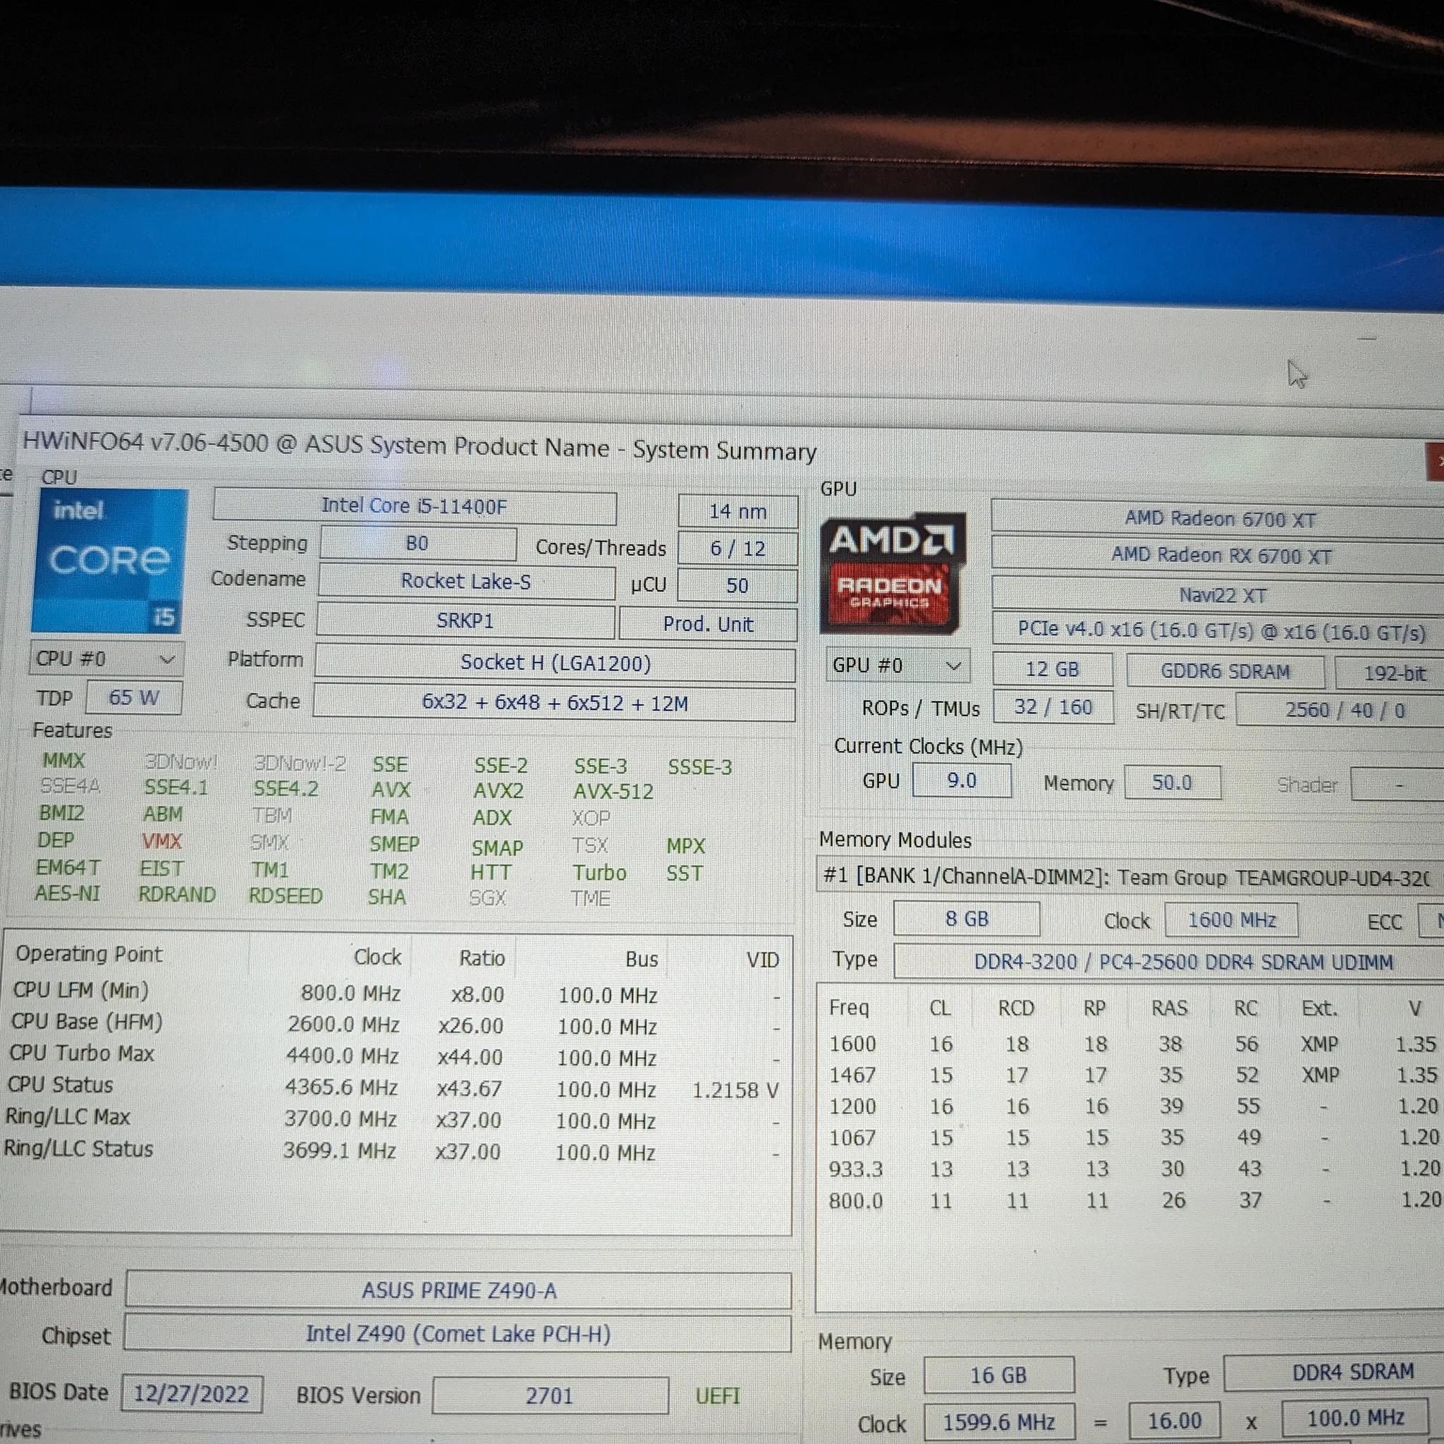Click the Memory clock 50.0 field
The image size is (1444, 1444).
1172,783
